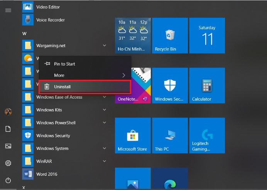Click the X letter group header

[x=24, y=187]
